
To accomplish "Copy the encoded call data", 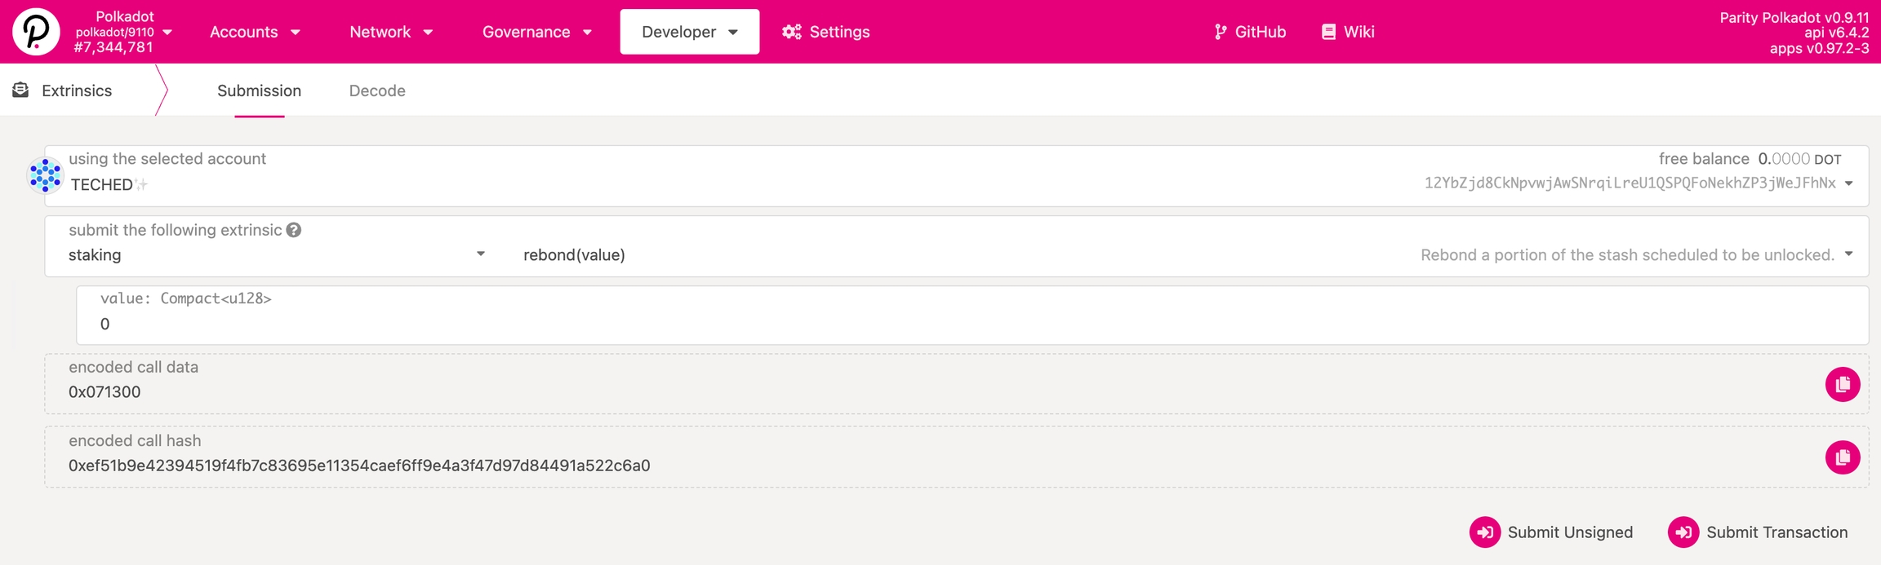I will 1842,384.
